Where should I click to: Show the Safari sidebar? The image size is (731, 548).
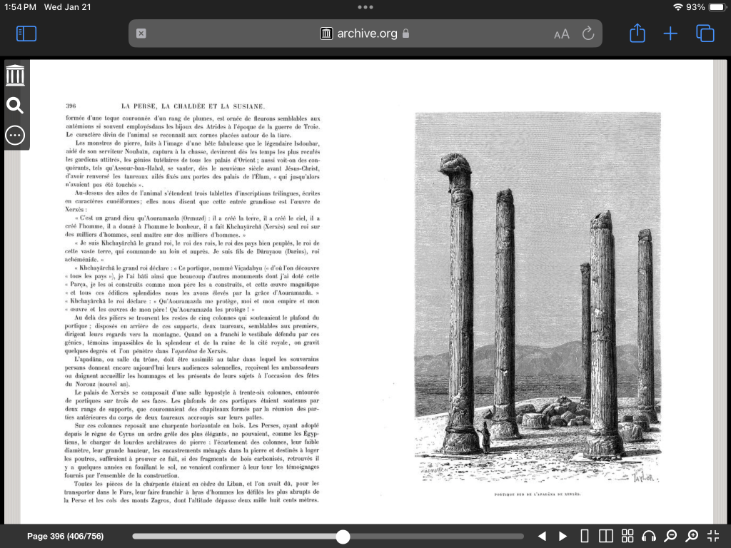point(26,34)
